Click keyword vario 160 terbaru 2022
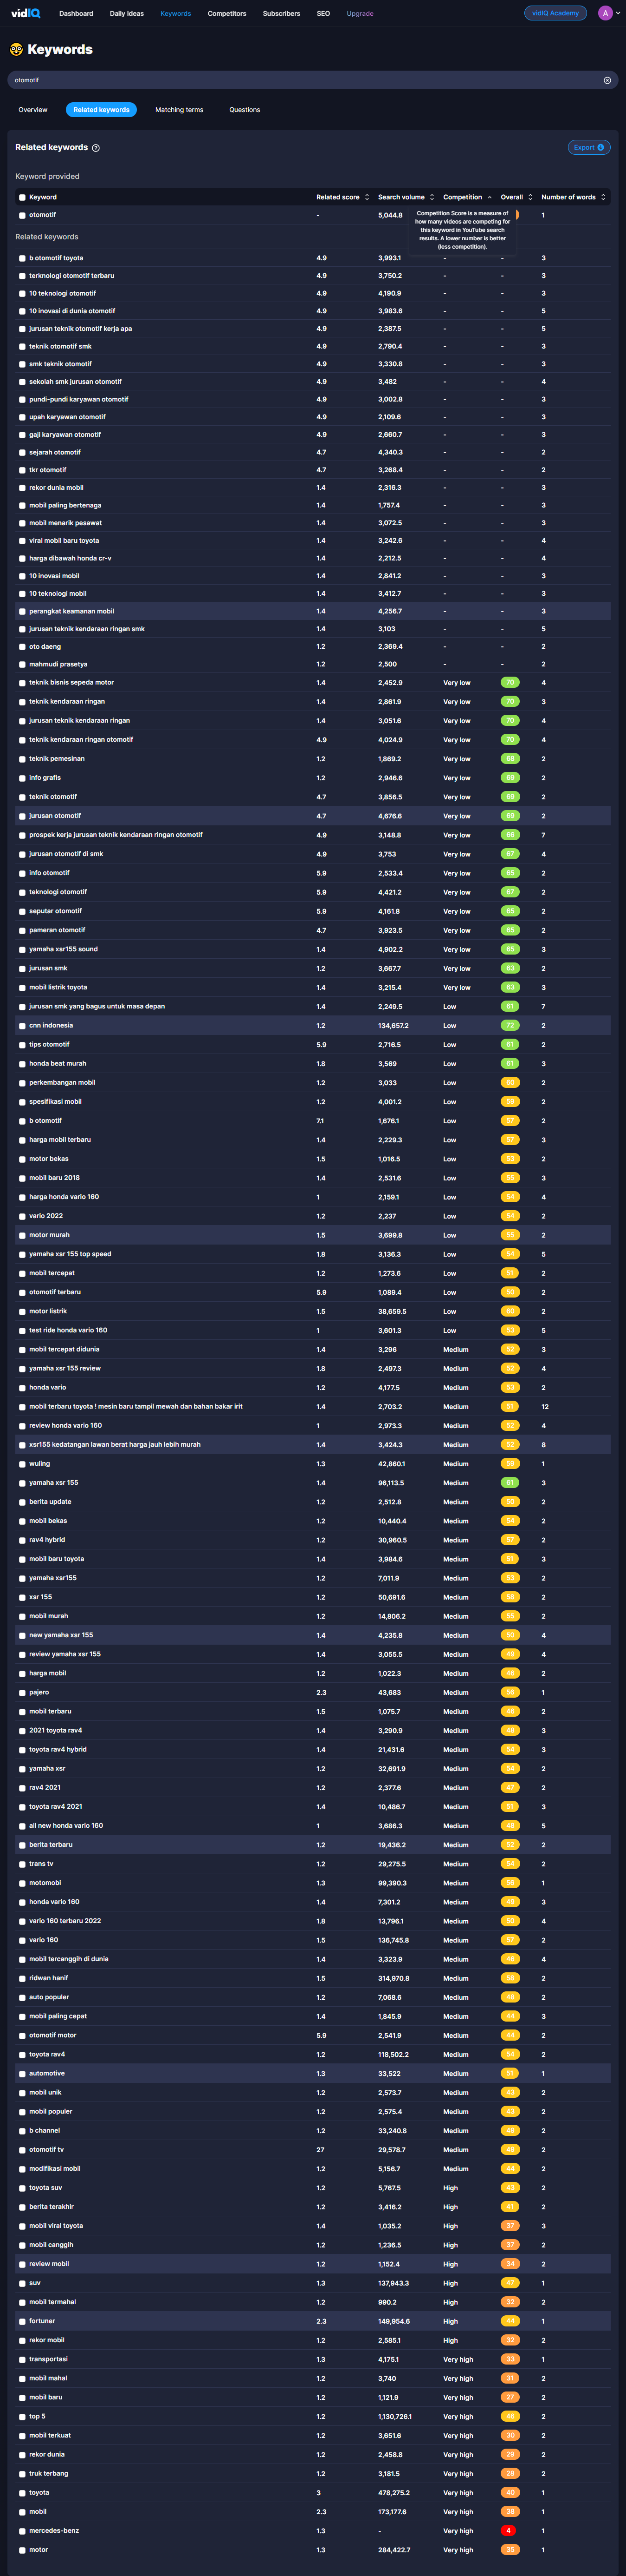This screenshot has height=2576, width=626. coord(65,1921)
